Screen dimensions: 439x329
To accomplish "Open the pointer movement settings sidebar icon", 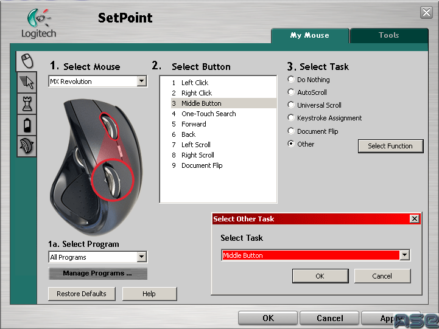I will (x=27, y=82).
